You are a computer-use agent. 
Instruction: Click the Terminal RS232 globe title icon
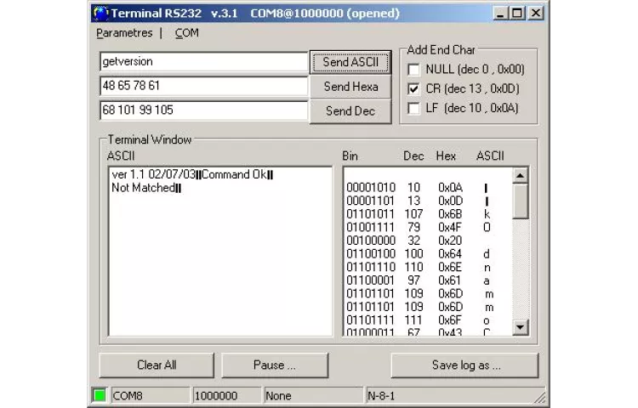[101, 14]
